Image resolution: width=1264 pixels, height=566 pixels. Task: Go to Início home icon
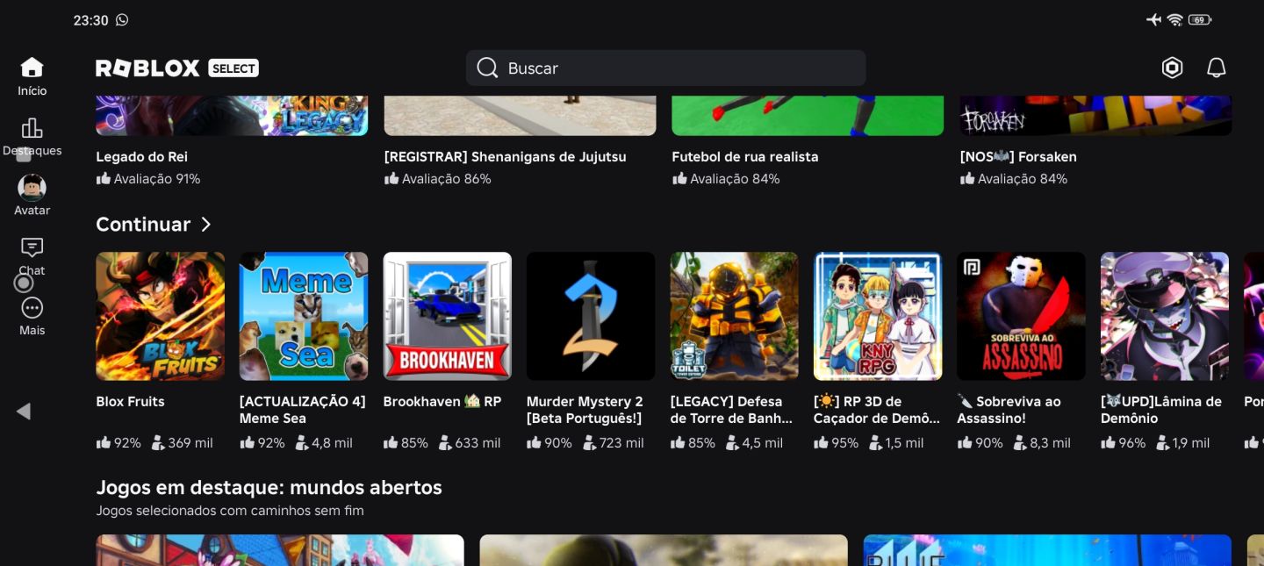click(x=32, y=68)
